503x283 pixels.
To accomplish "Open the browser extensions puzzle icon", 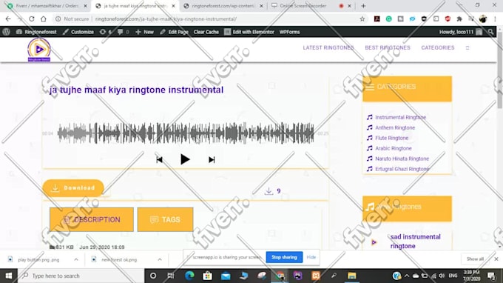I will tap(459, 19).
